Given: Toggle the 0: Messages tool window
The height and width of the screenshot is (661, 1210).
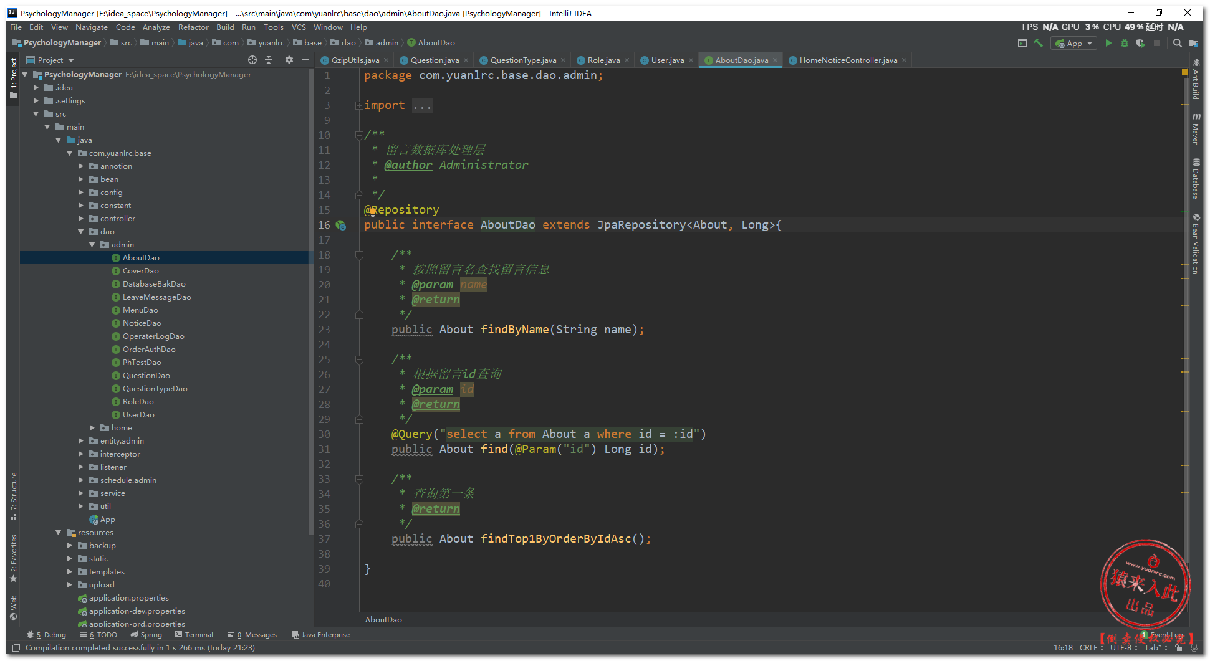Looking at the screenshot, I should 252,635.
